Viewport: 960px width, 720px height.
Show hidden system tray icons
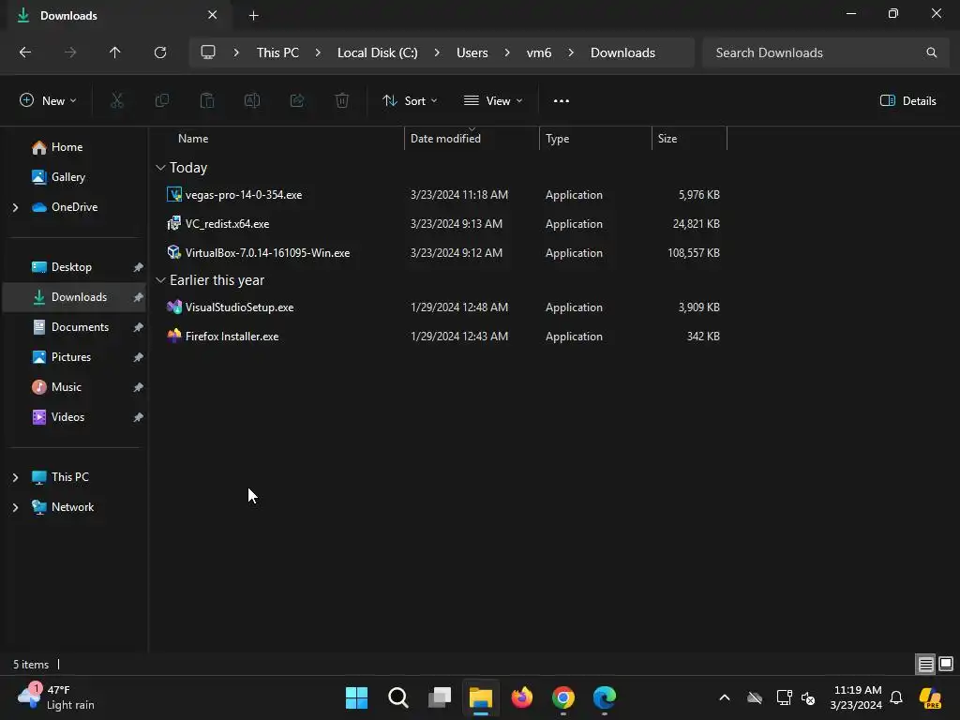[725, 697]
